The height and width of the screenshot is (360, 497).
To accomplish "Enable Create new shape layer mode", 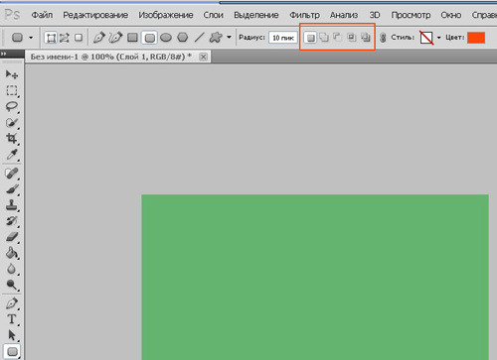I will click(310, 38).
